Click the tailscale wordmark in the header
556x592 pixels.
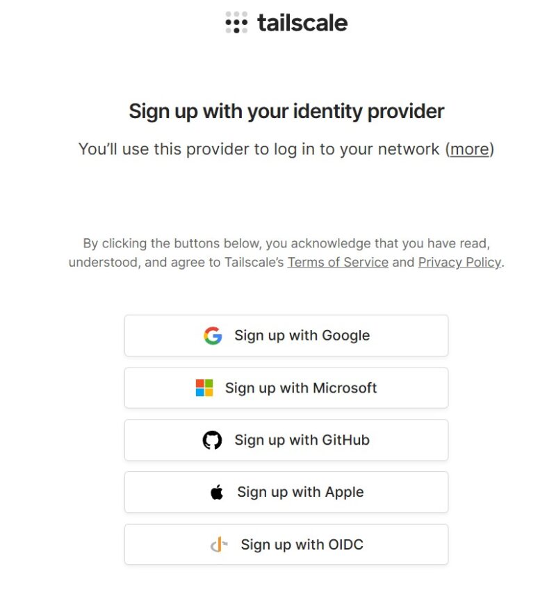click(302, 23)
